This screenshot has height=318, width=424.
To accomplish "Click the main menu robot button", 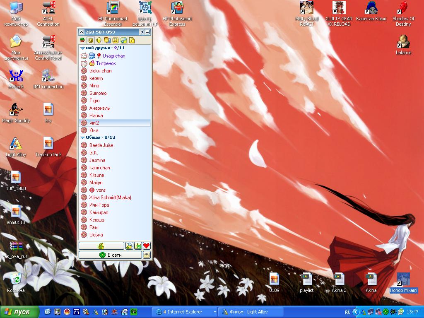I will [101, 246].
